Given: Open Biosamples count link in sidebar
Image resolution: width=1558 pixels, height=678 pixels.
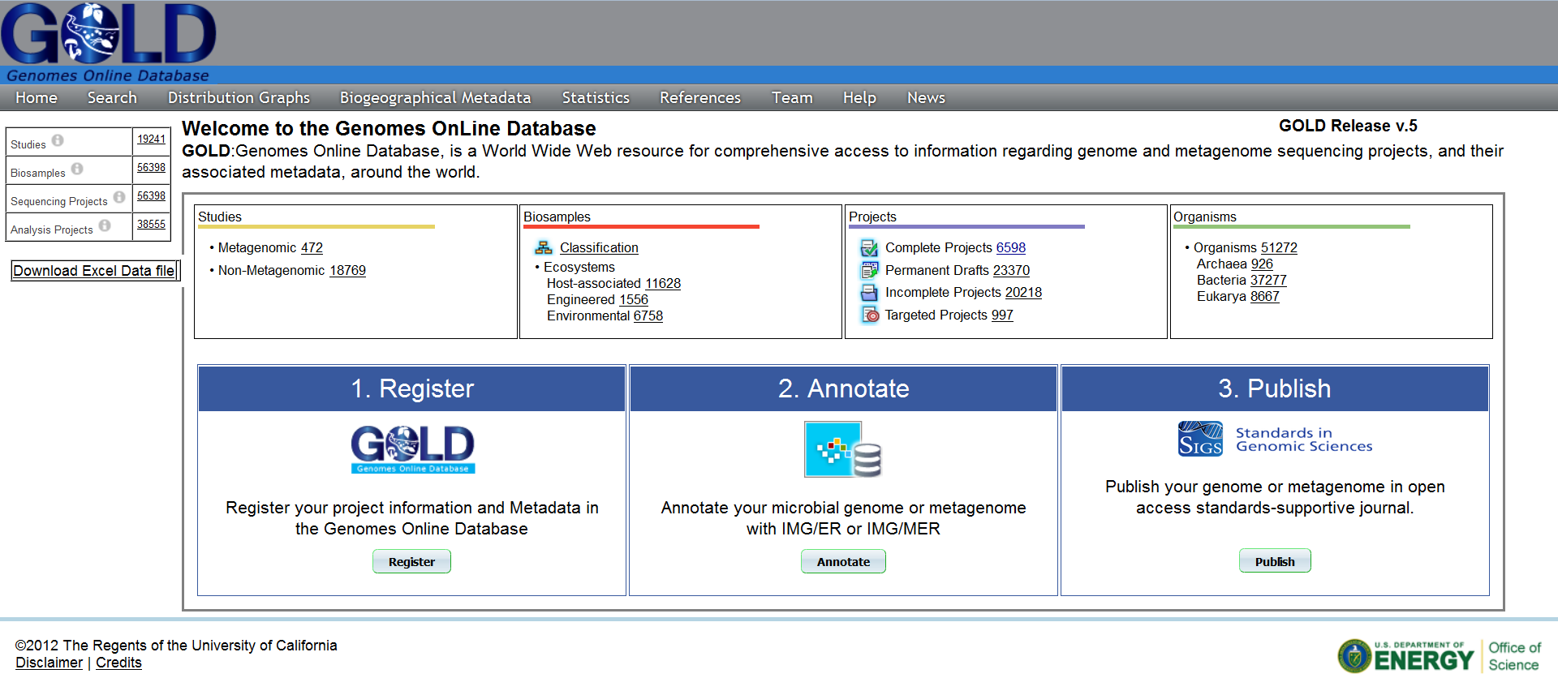Looking at the screenshot, I should coord(151,168).
